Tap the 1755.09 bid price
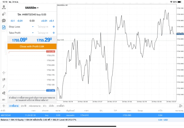The height and width of the screenshot is (128, 184). point(20,40)
